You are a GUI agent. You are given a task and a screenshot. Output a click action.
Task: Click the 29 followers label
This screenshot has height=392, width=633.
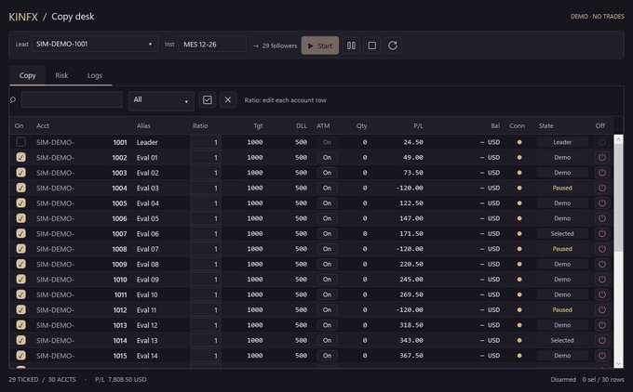pyautogui.click(x=279, y=46)
